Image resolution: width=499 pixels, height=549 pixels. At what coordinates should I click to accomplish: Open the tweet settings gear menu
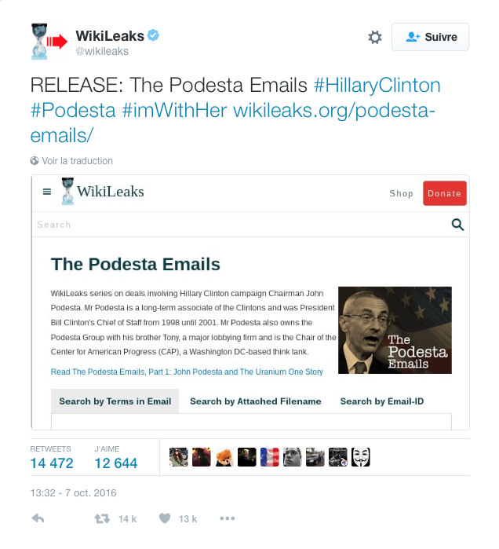374,37
